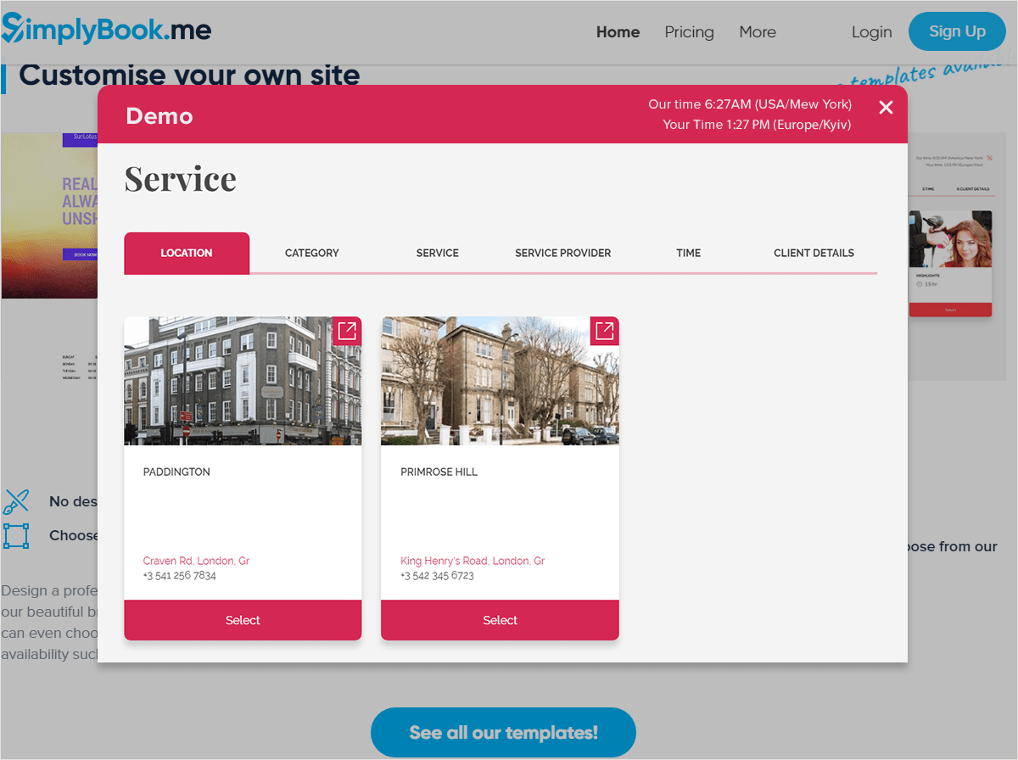The image size is (1018, 760).
Task: Click Craven Rd, London address link
Action: pos(196,561)
